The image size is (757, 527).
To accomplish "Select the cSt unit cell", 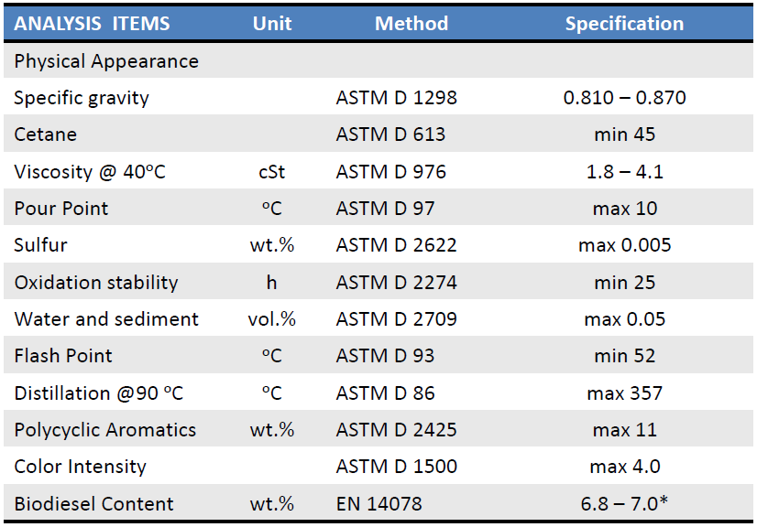I will click(x=272, y=172).
